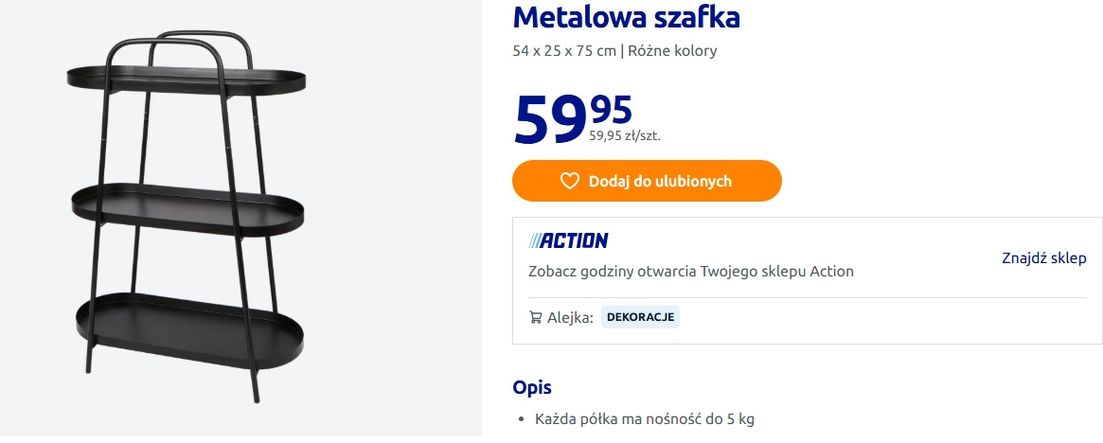Click the Opis section heading
Viewport: 1103px width, 443px height.
[x=531, y=387]
